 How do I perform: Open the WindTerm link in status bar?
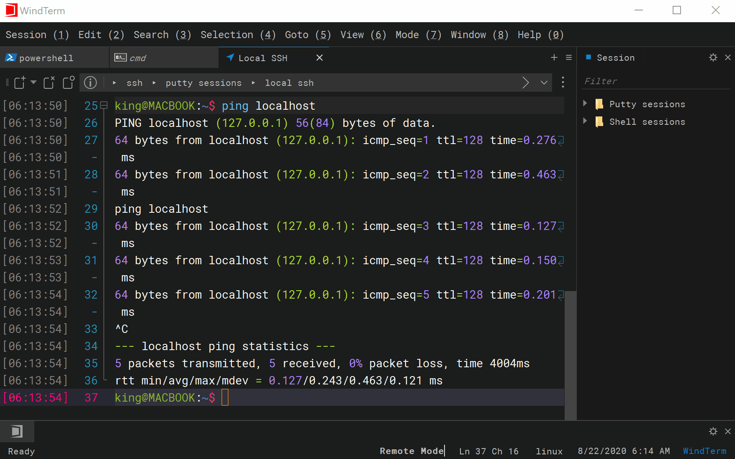click(x=705, y=451)
